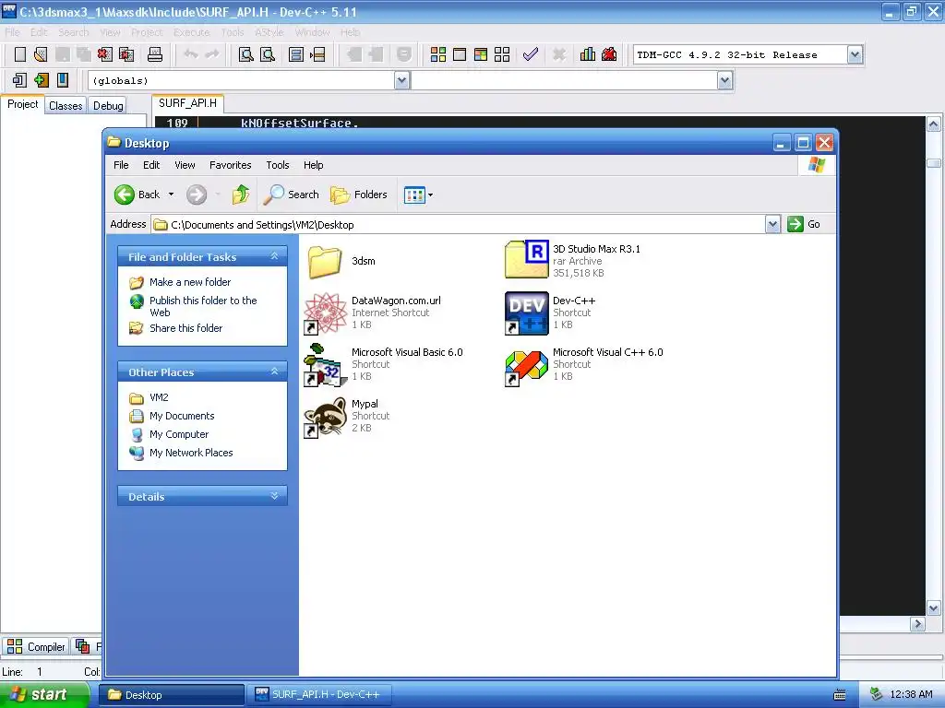
Task: Collapse the File and Folder Tasks panel
Action: [274, 256]
